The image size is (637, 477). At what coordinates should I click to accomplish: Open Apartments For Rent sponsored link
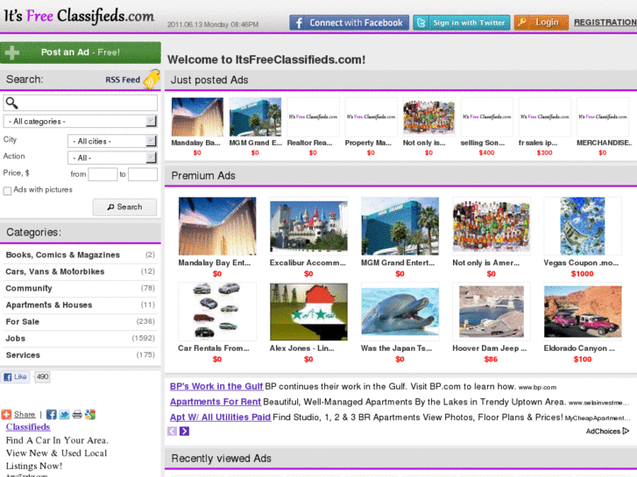tap(216, 402)
